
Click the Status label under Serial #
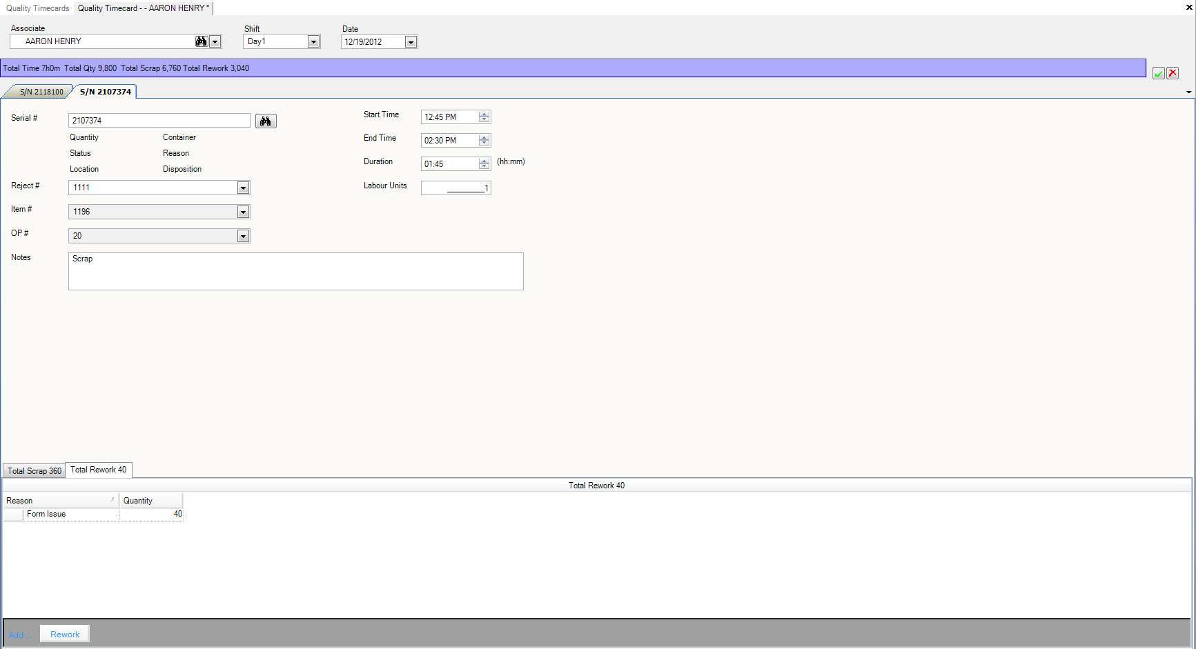[80, 153]
